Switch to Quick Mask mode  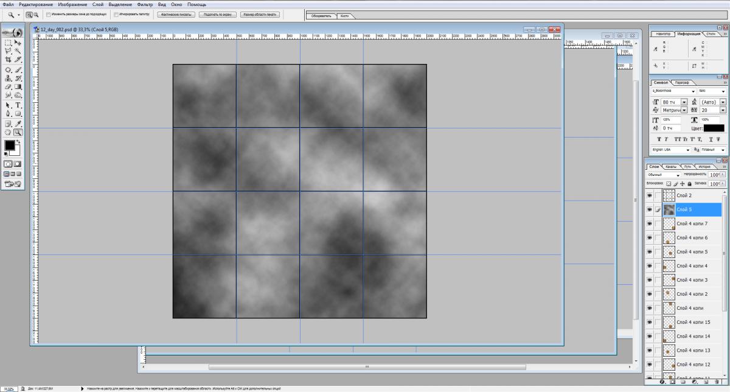pos(18,164)
